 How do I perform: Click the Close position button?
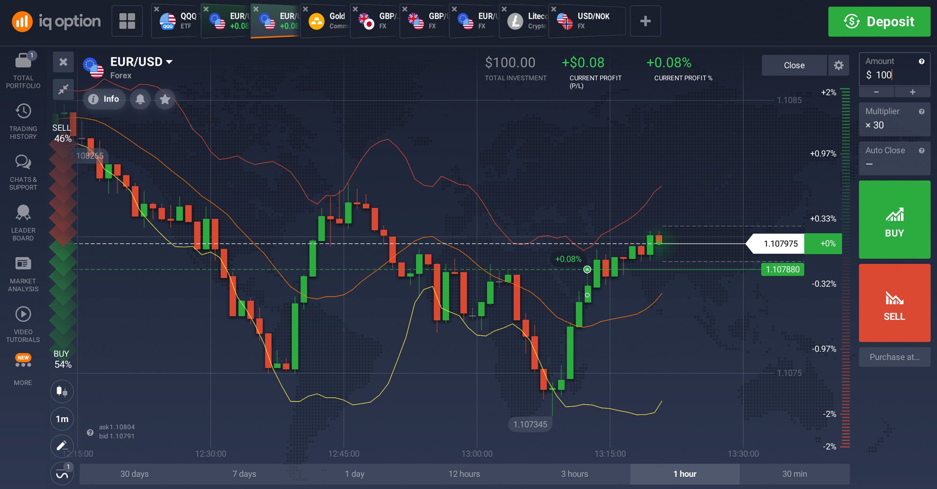click(794, 66)
